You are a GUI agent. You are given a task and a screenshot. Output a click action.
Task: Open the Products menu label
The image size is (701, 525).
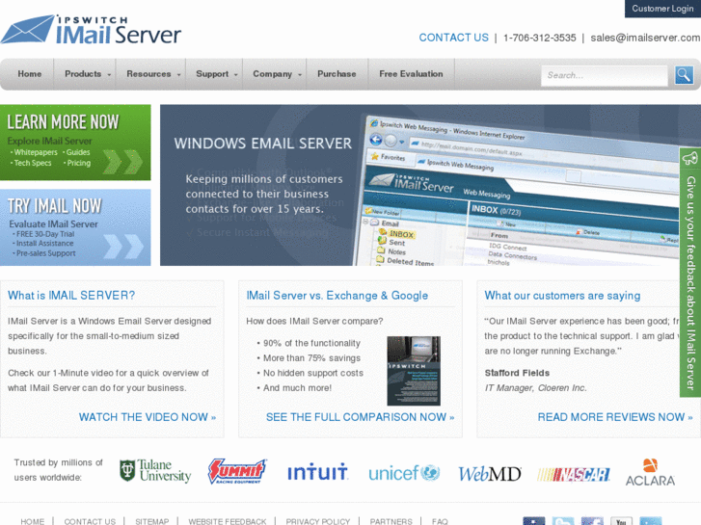point(83,74)
